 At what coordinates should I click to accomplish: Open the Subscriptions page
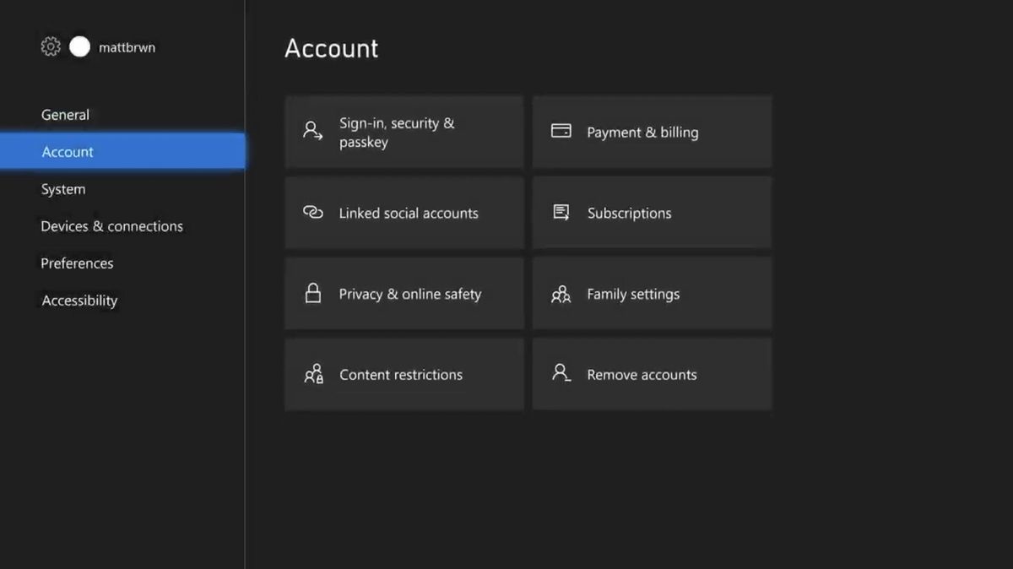(x=652, y=212)
